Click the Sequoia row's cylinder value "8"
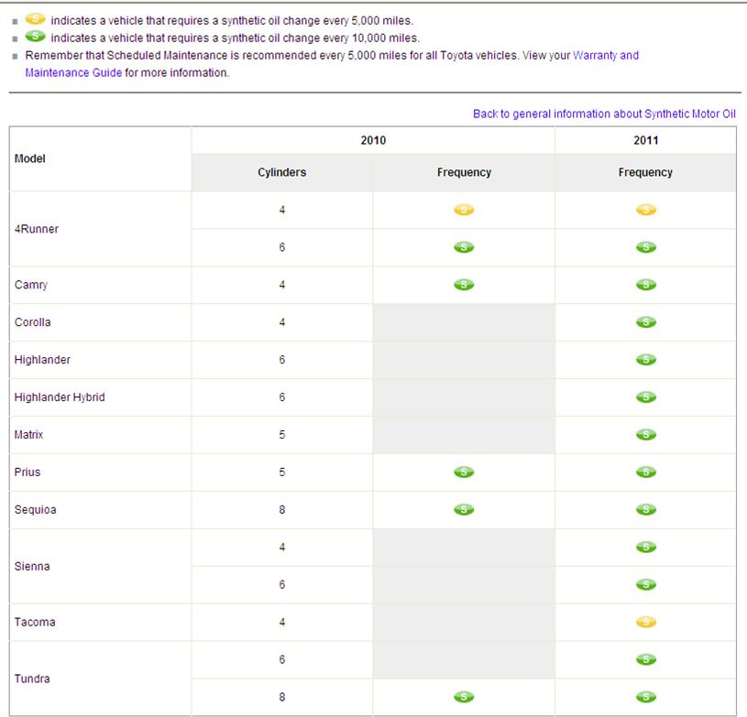The height and width of the screenshot is (717, 747). tap(282, 510)
